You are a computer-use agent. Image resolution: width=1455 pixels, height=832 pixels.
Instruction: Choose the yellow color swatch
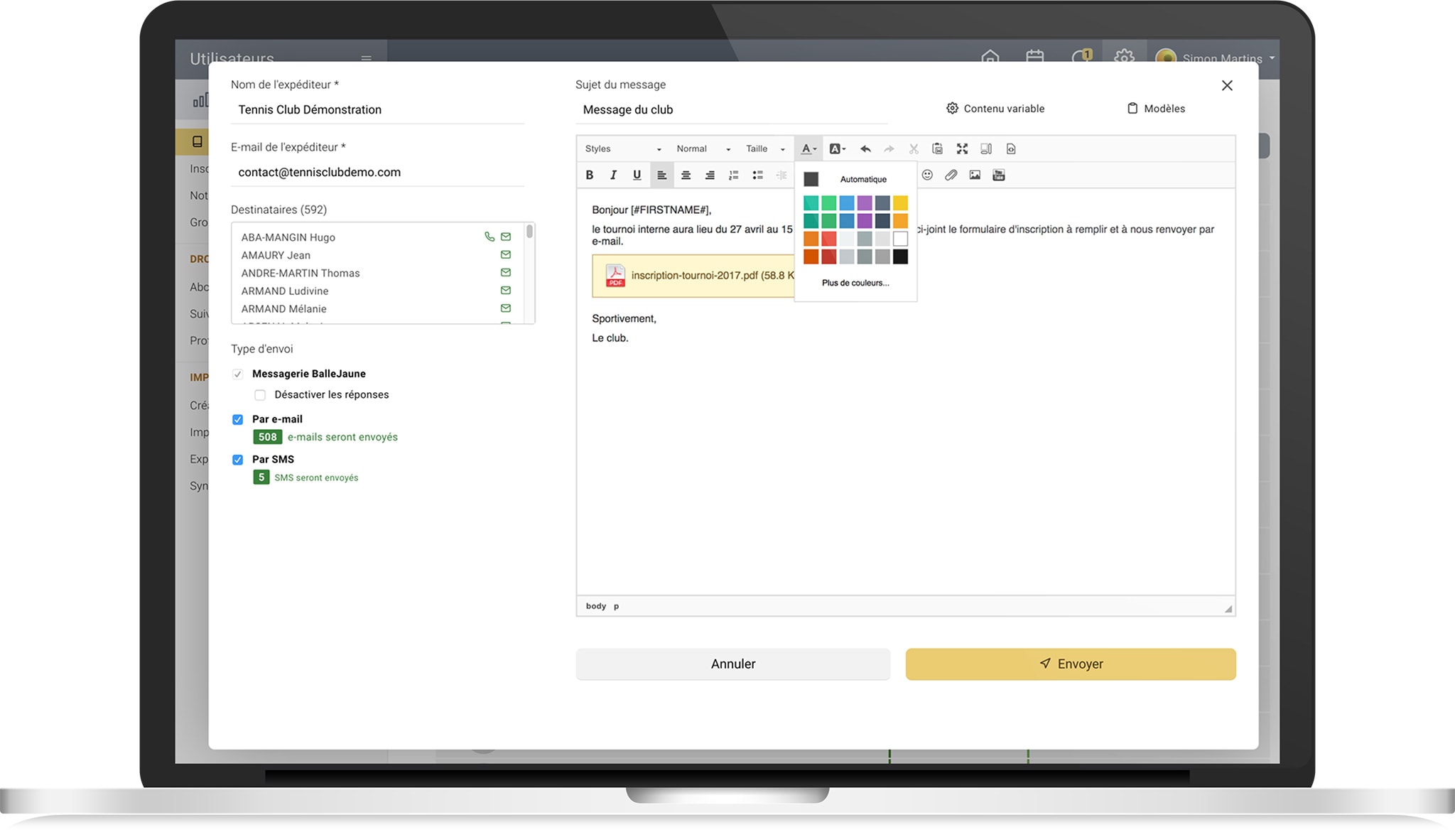pos(900,203)
